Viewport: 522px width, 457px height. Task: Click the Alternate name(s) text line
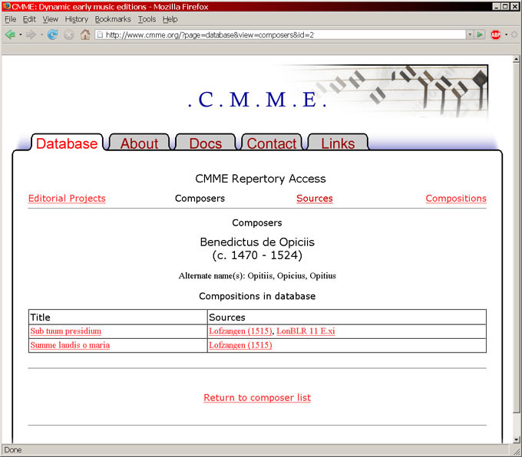coord(257,276)
